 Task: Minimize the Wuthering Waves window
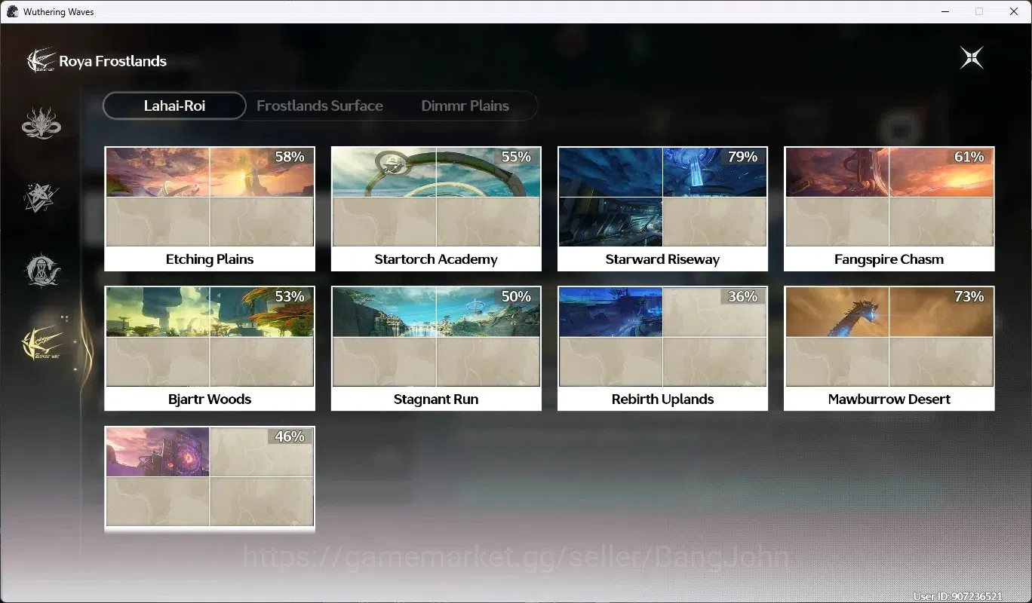point(944,11)
